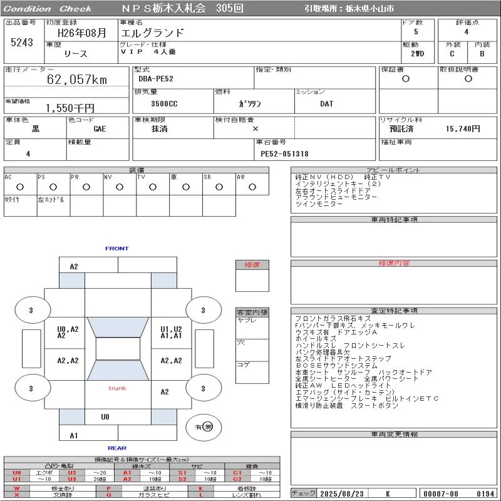The width and height of the screenshot is (501, 501).
Task: Click the red A1 legend code
Action: click(127, 473)
